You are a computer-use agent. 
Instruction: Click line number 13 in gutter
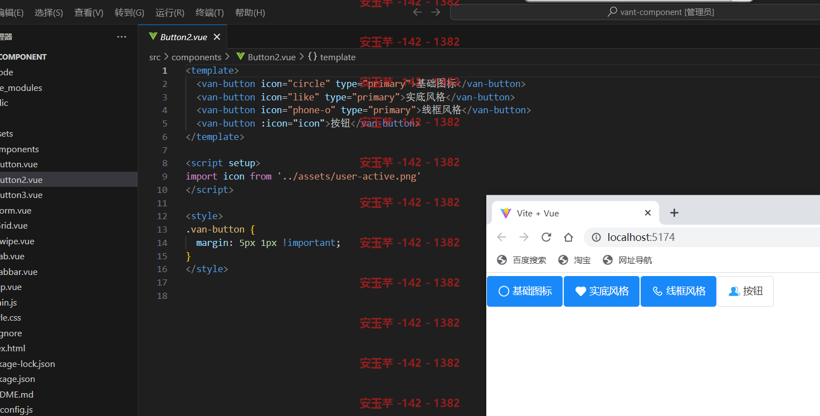point(162,229)
